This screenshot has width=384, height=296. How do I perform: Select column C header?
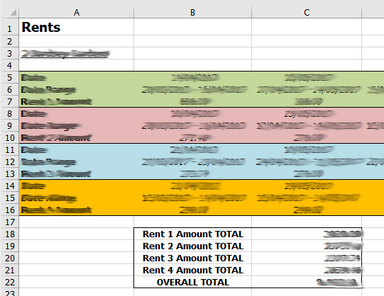click(307, 12)
